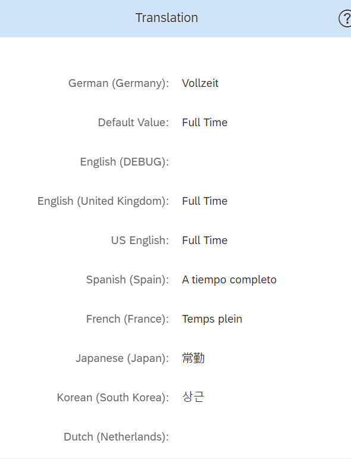351x459 pixels.
Task: Select the Korean translation value
Action: [x=193, y=397]
